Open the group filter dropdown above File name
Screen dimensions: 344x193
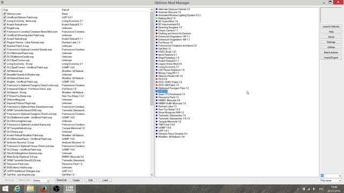tap(331, 176)
